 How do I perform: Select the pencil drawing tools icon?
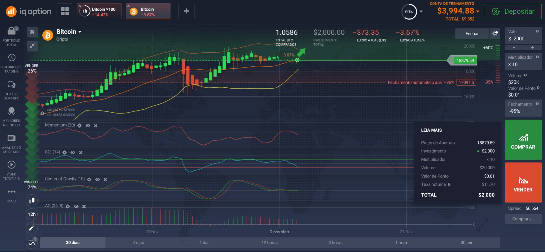coord(32,228)
